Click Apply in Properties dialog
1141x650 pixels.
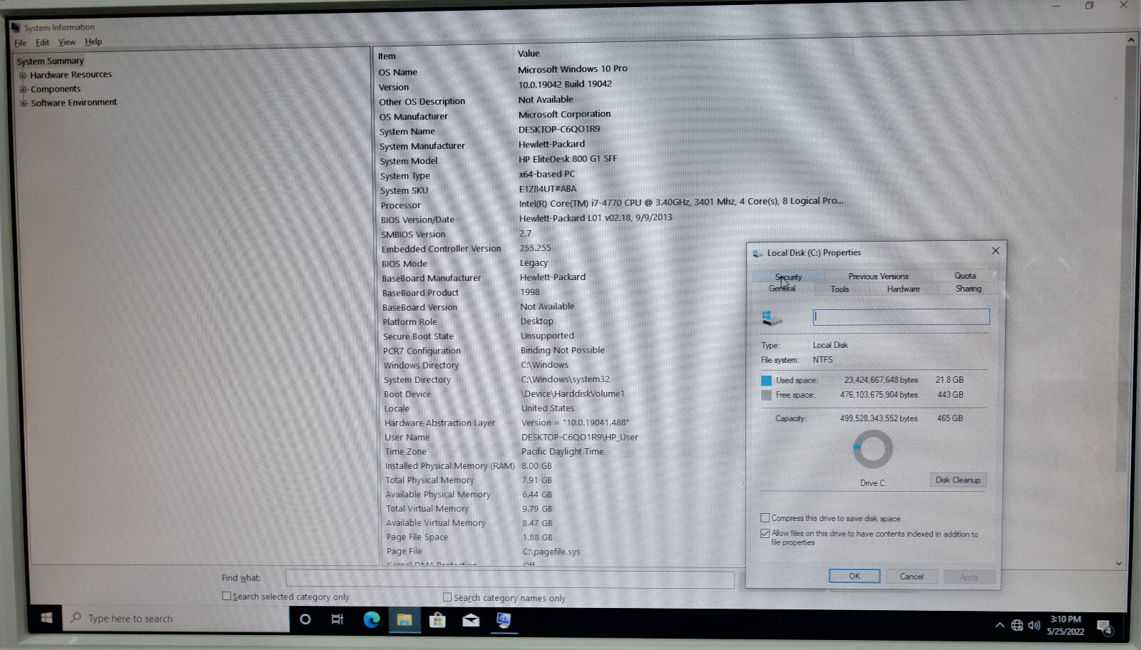968,577
